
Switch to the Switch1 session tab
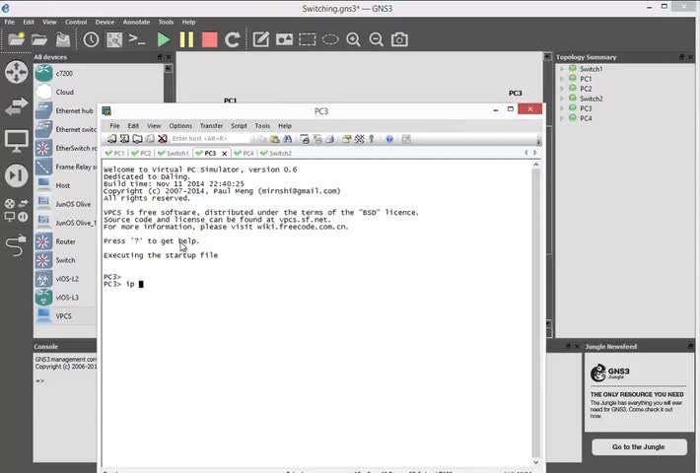(174, 153)
